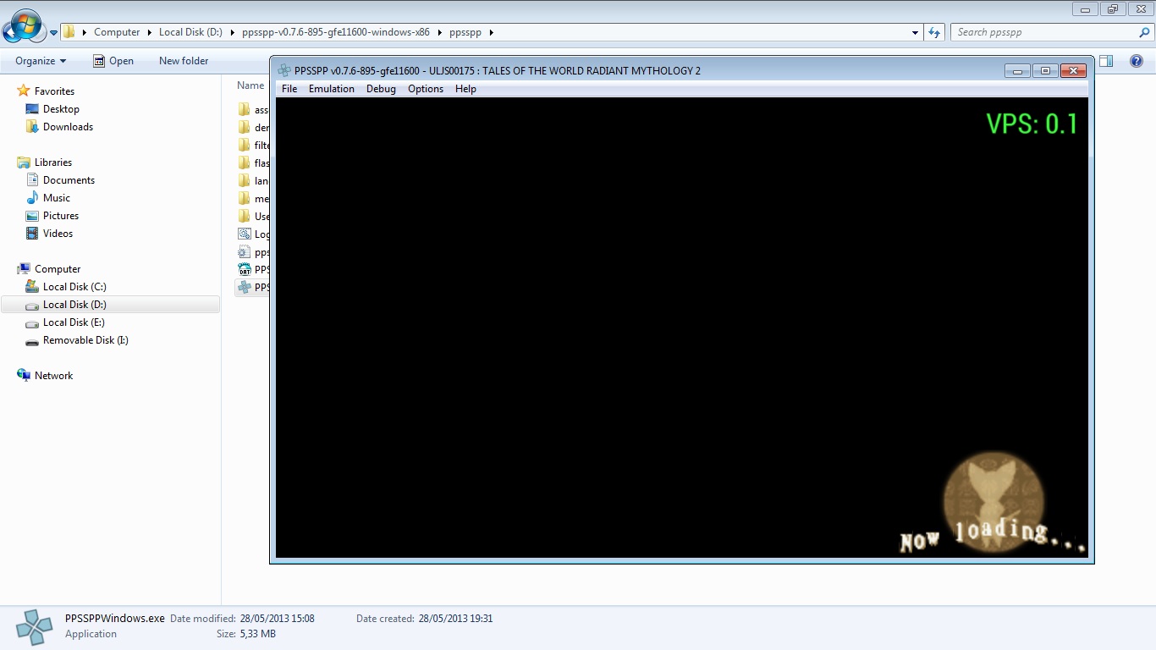Click the PPSSPP window title bar icon
This screenshot has width=1156, height=650.
pos(284,71)
